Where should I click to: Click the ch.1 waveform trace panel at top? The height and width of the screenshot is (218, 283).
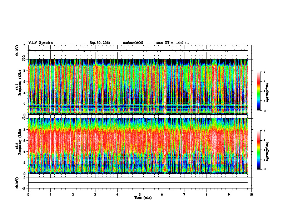140,51
